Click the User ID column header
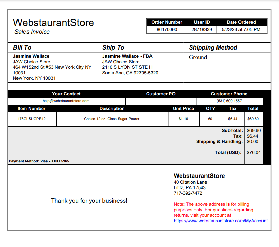279x247 pixels. [202, 22]
